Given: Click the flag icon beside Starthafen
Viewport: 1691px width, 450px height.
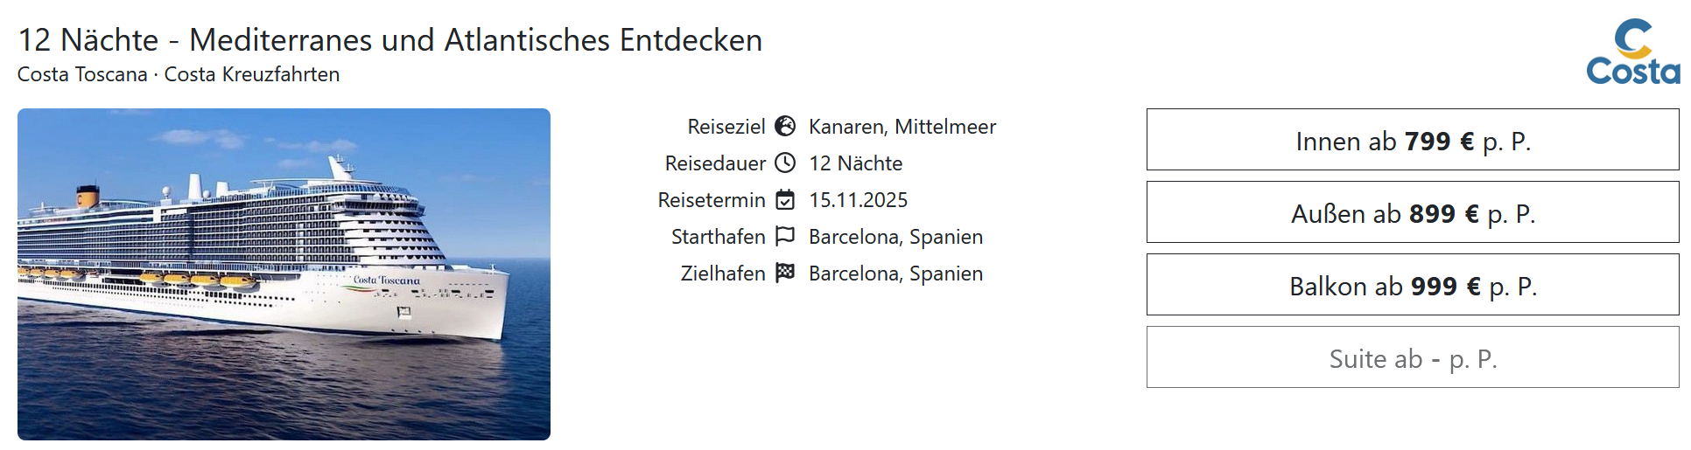Looking at the screenshot, I should [x=785, y=237].
